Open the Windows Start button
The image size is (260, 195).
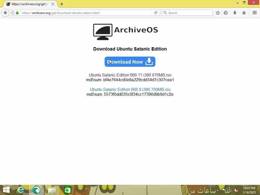pos(6,190)
